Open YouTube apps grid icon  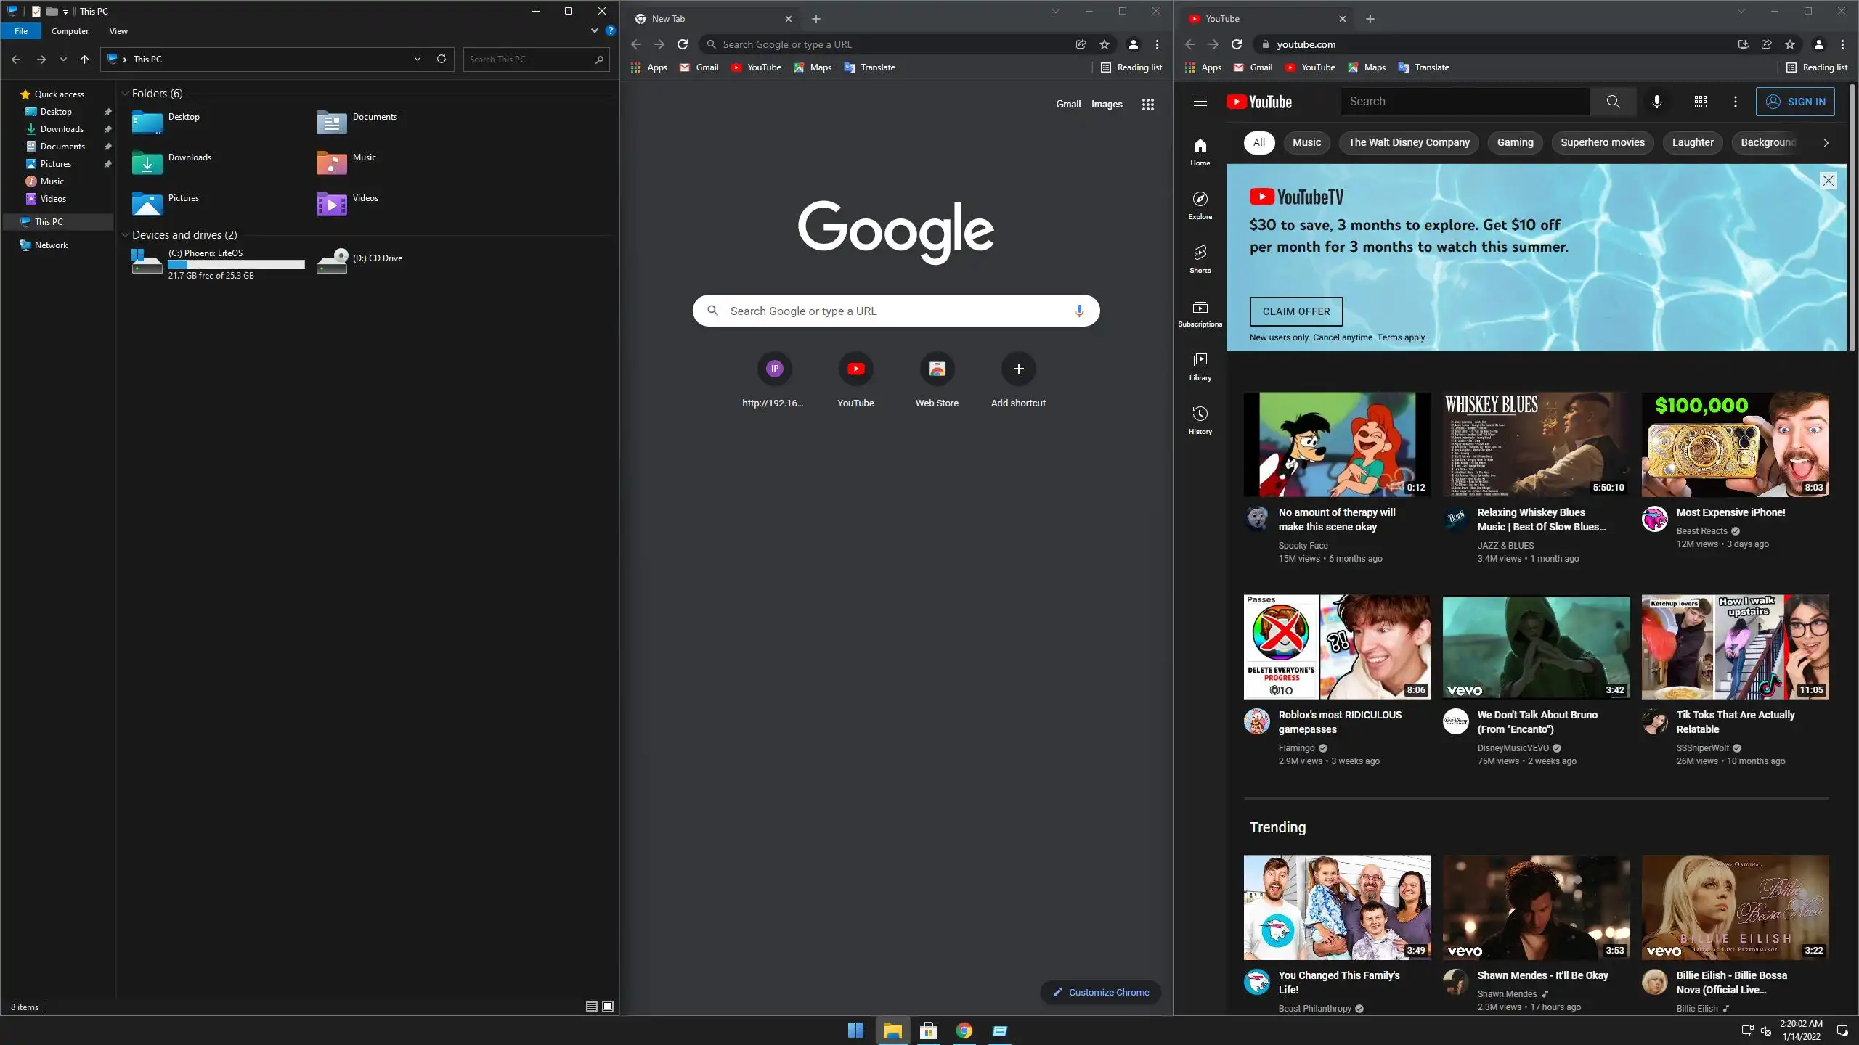point(1700,102)
